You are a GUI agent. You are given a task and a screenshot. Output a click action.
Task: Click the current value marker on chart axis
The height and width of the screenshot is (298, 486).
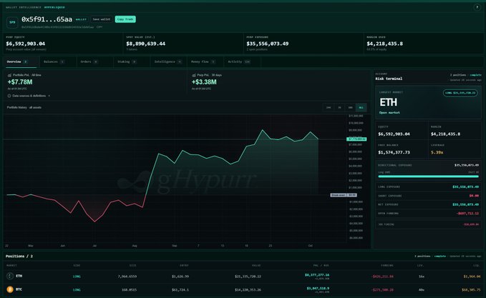[356, 139]
